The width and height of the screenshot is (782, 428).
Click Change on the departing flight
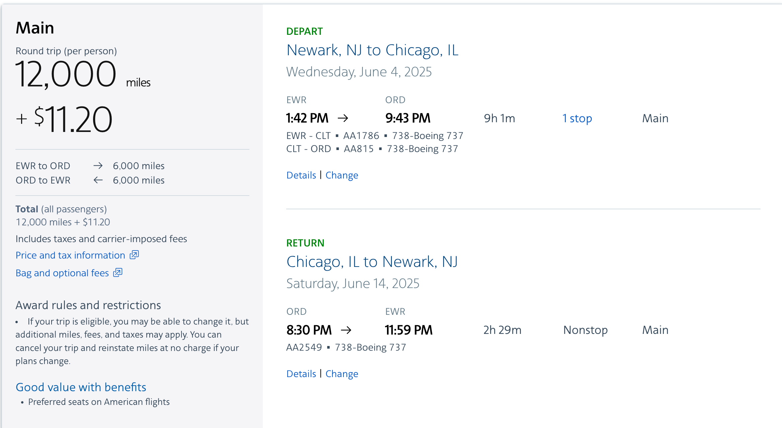[x=341, y=175]
